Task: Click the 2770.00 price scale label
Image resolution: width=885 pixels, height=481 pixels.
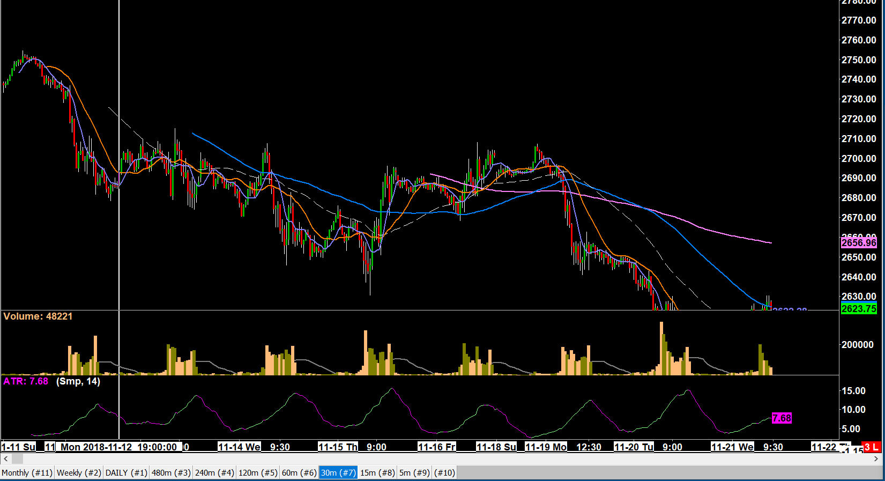Action: [x=859, y=20]
